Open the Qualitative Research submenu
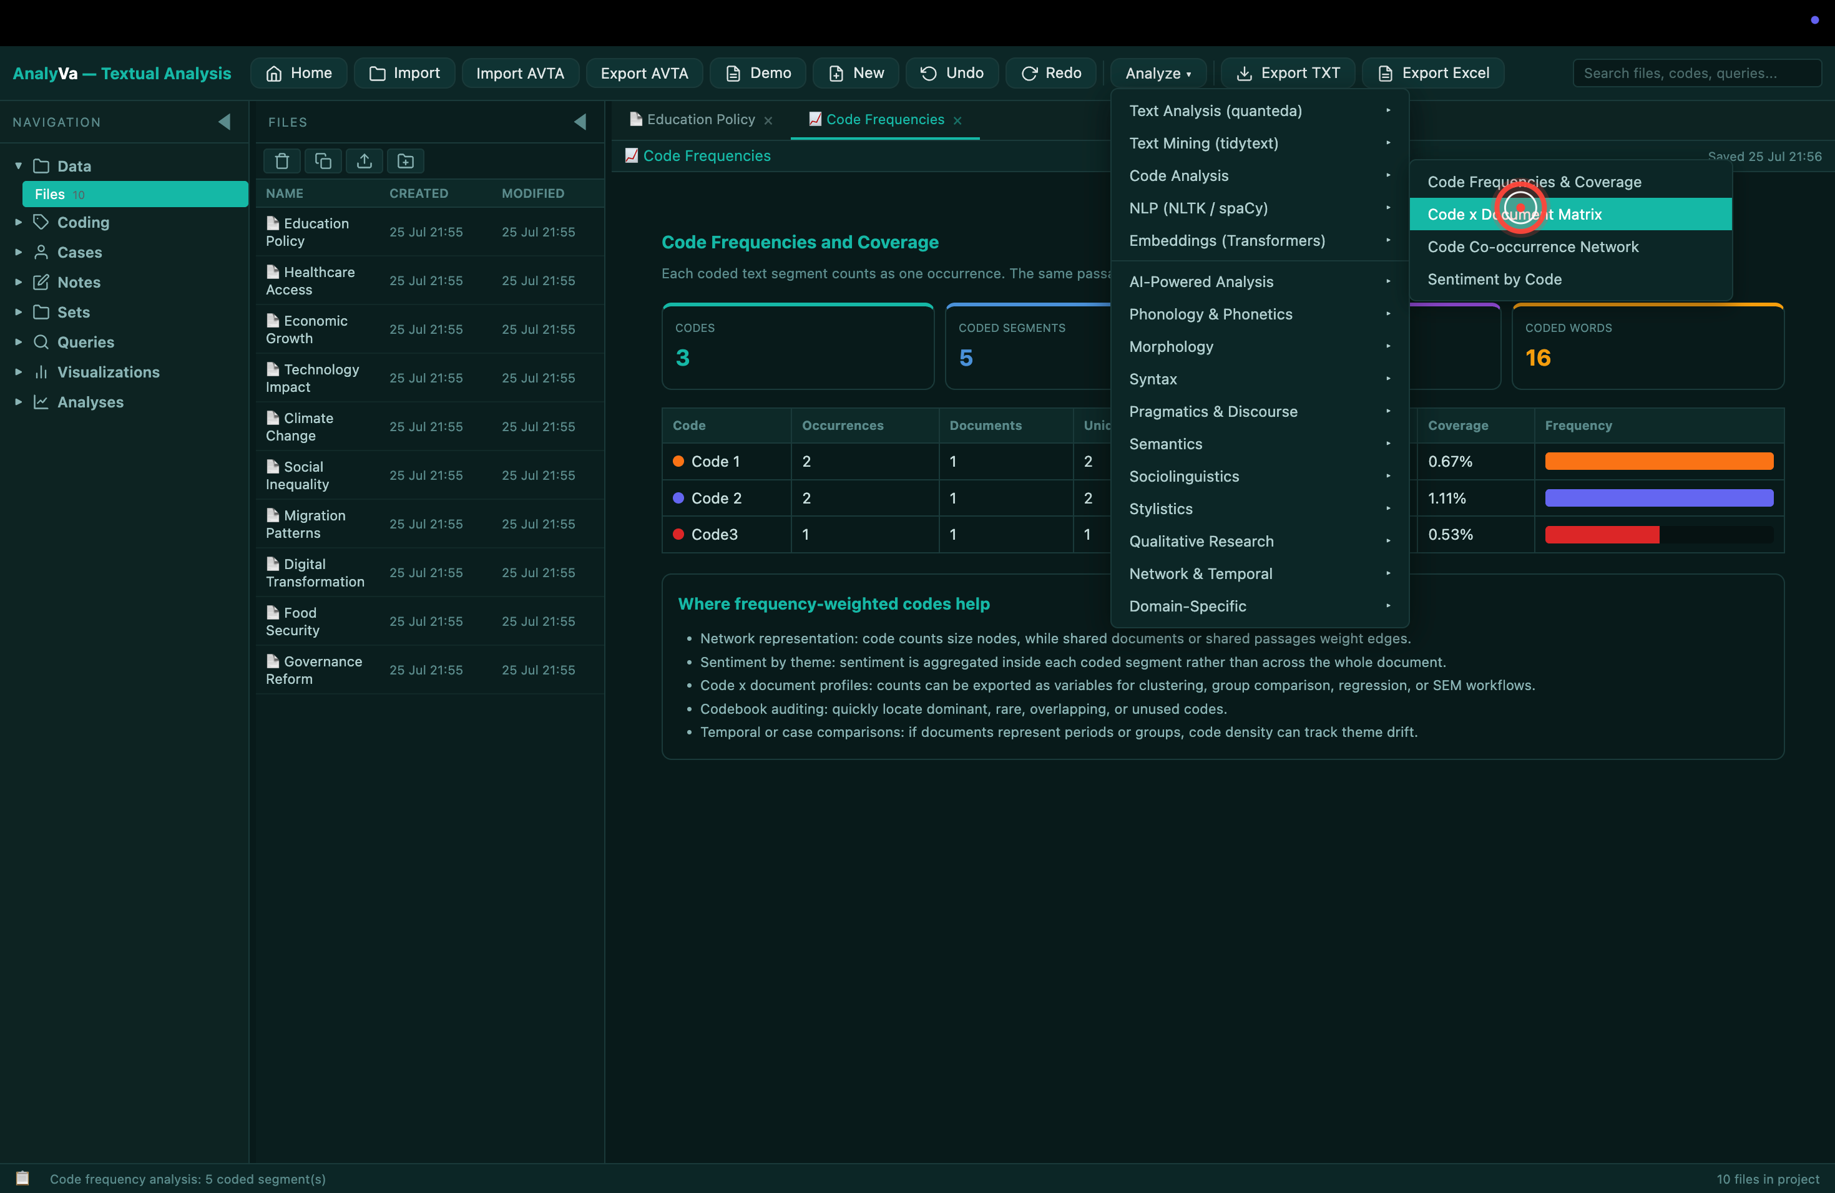 [1260, 541]
